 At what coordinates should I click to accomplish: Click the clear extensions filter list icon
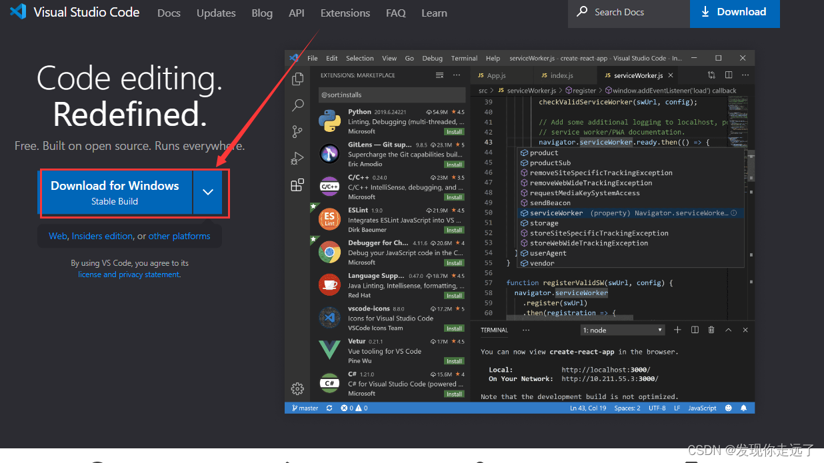click(439, 75)
